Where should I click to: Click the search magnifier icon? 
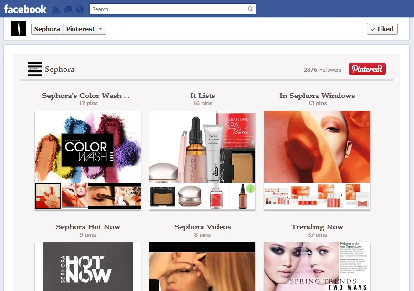point(250,9)
